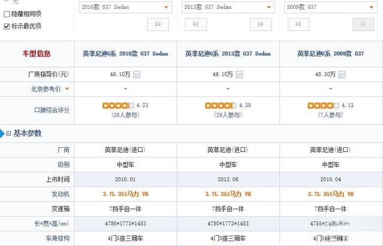Move second column right with >> button

[x=260, y=25]
